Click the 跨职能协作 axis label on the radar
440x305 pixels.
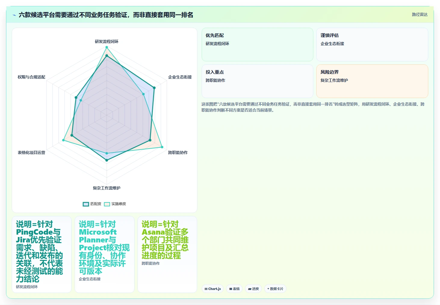(x=178, y=152)
